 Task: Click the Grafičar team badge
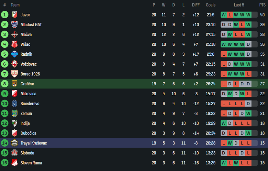click(x=14, y=84)
